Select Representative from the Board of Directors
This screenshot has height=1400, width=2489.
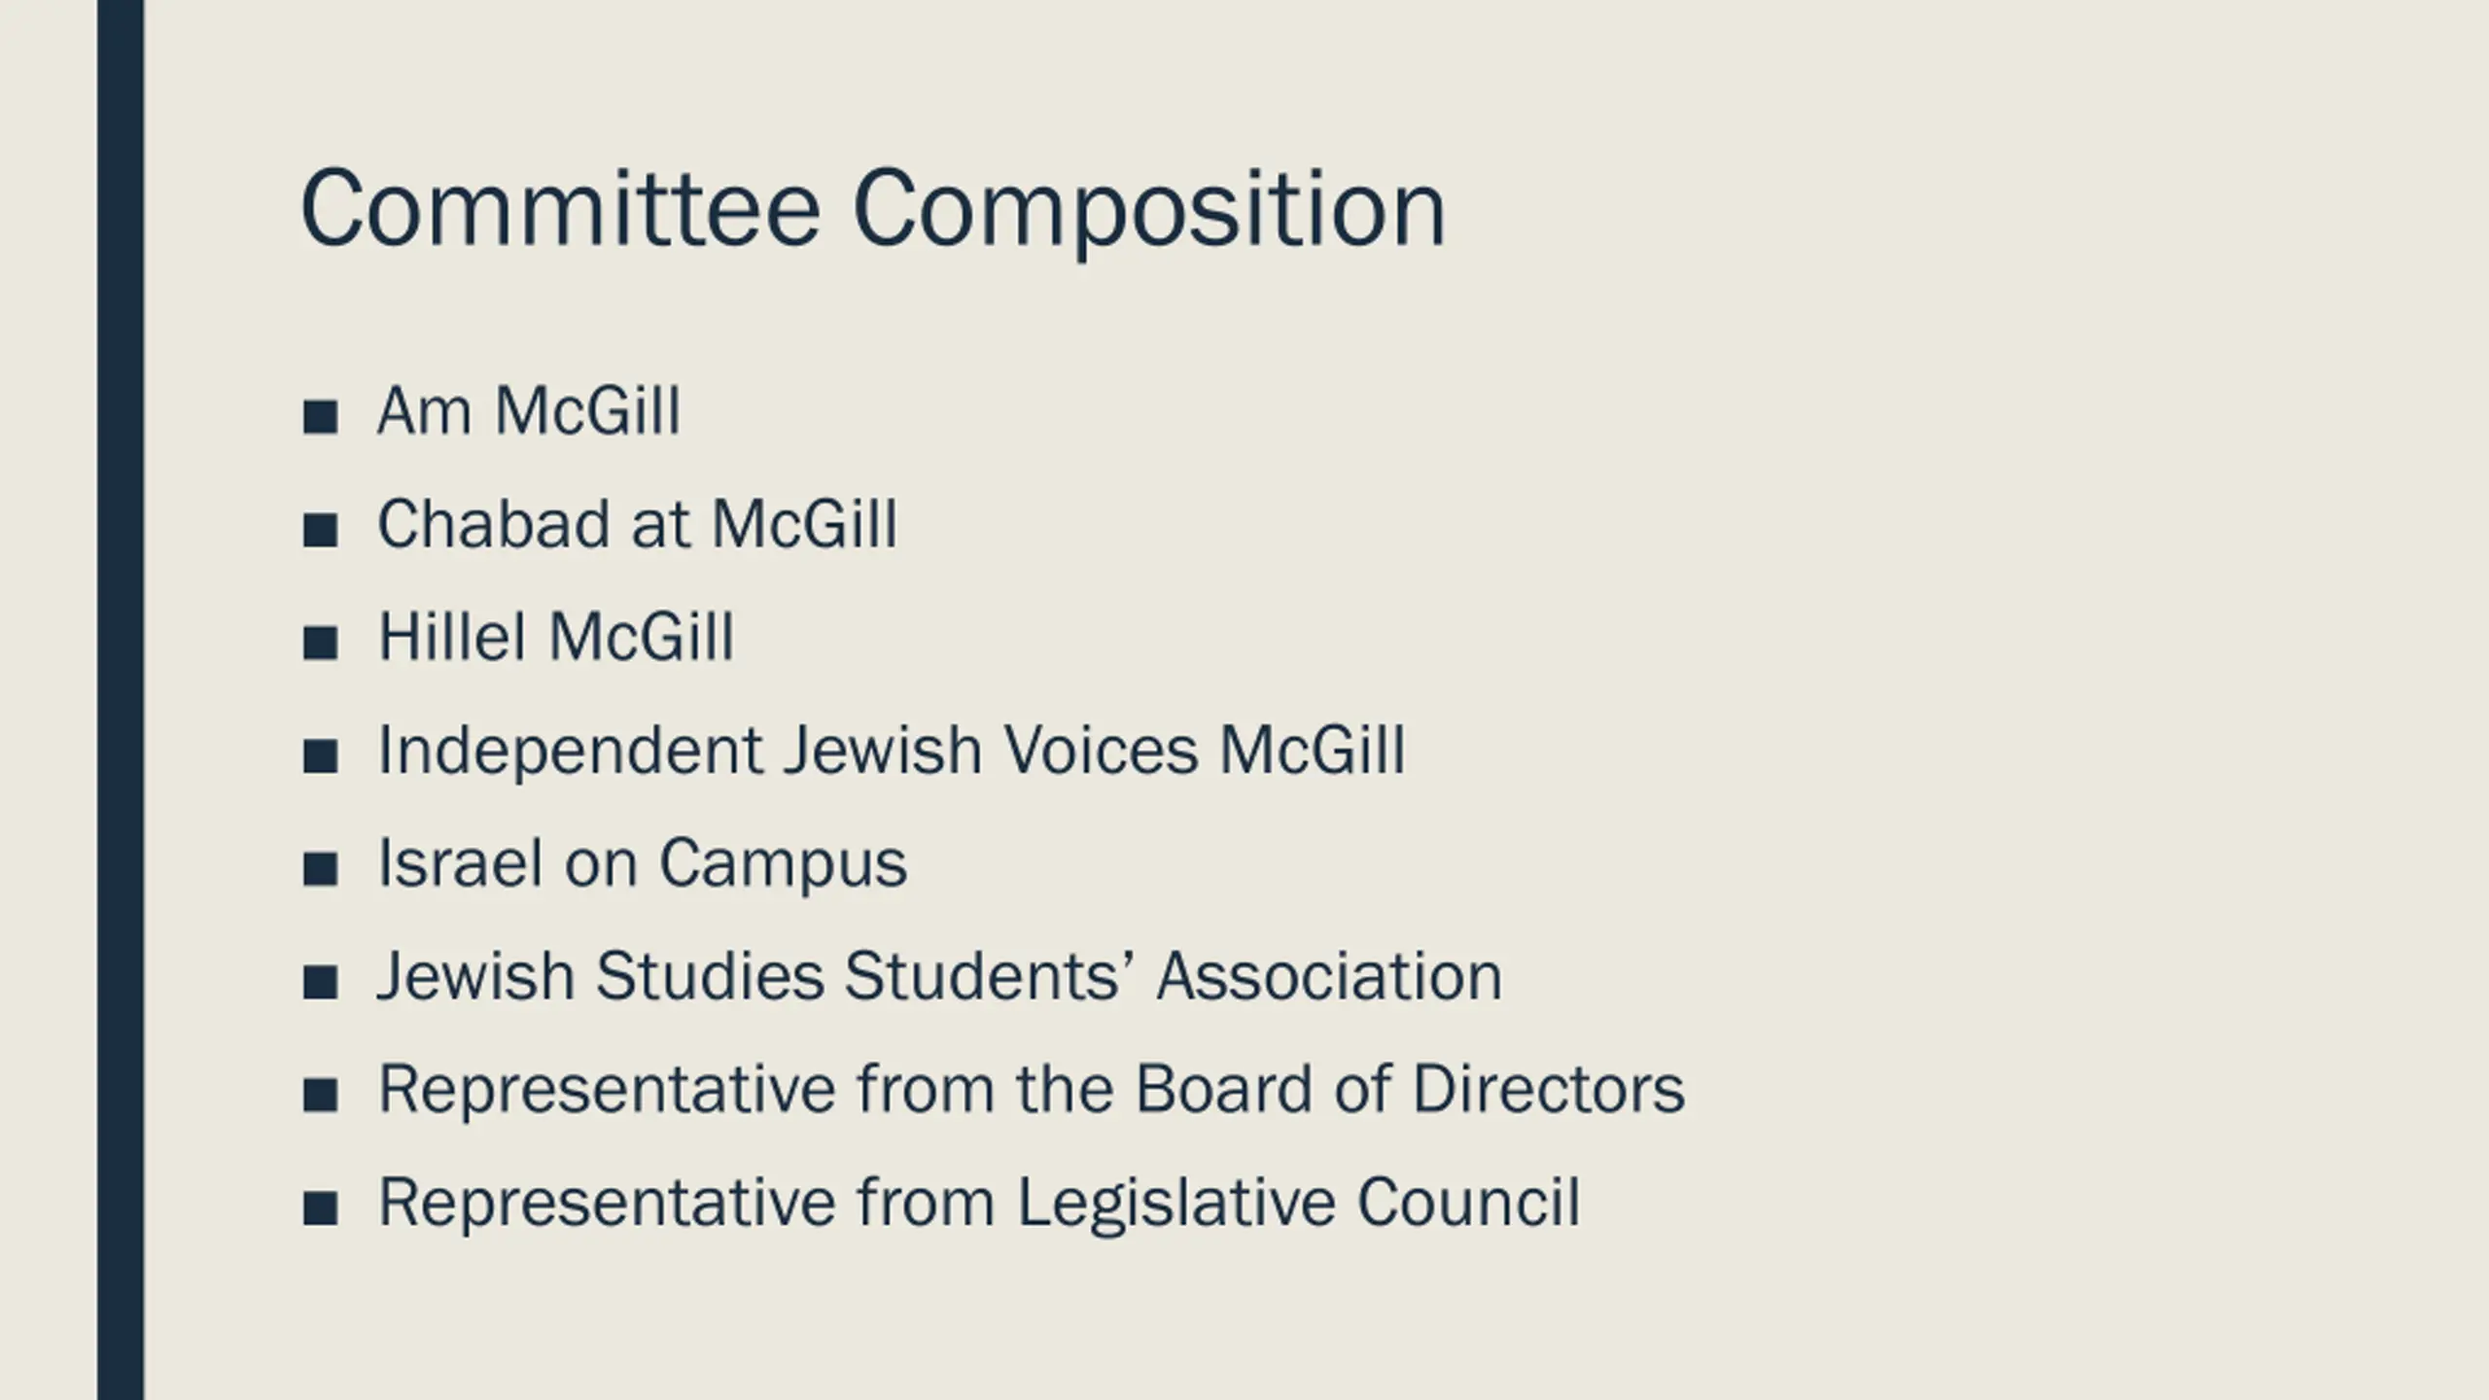pos(1032,1089)
